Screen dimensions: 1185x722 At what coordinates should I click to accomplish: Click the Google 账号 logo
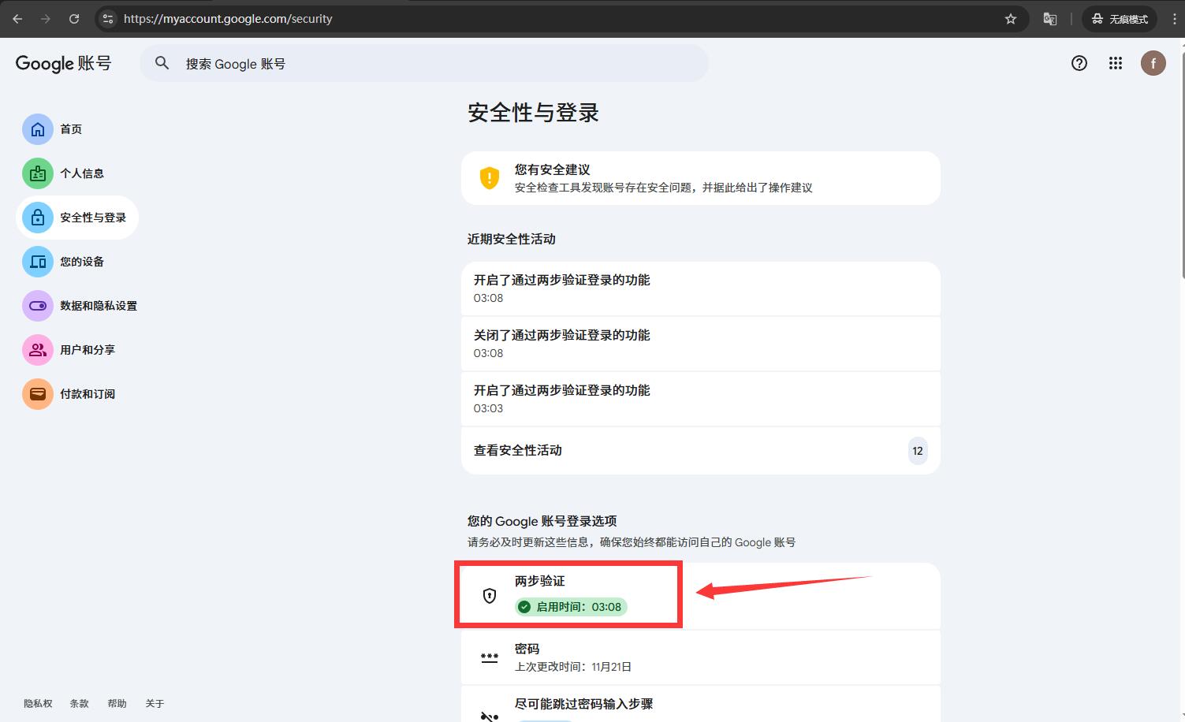(x=64, y=63)
